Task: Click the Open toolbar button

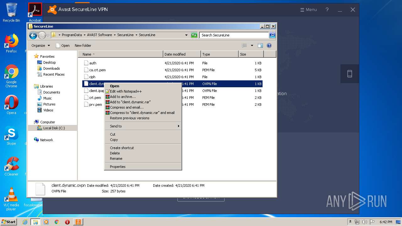Action: coord(63,46)
